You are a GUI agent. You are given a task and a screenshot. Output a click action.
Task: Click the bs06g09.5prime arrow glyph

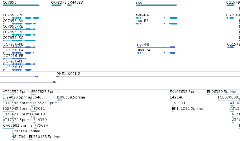click(x=60, y=100)
